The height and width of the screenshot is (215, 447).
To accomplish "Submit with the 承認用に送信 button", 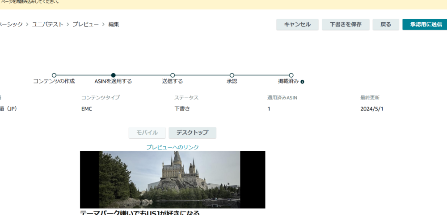I will 425,25.
